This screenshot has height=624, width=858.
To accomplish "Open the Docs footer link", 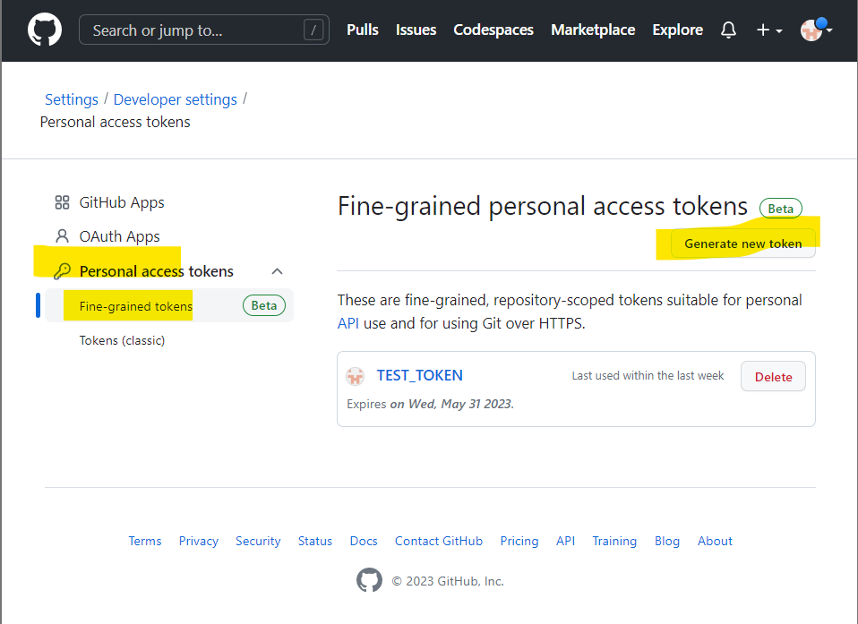I will click(364, 541).
